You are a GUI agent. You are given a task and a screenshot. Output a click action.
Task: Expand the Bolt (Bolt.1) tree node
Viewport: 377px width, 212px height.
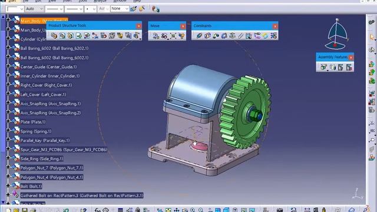tap(8, 185)
